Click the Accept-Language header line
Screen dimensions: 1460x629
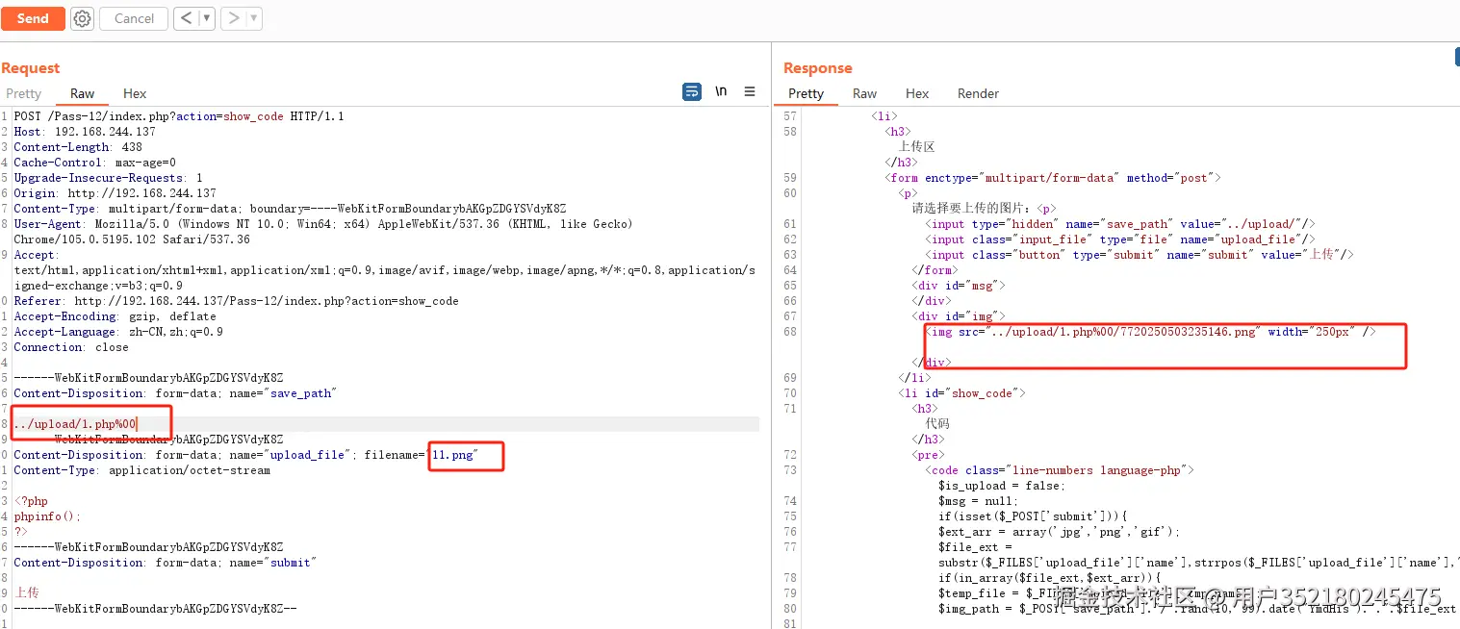(118, 332)
